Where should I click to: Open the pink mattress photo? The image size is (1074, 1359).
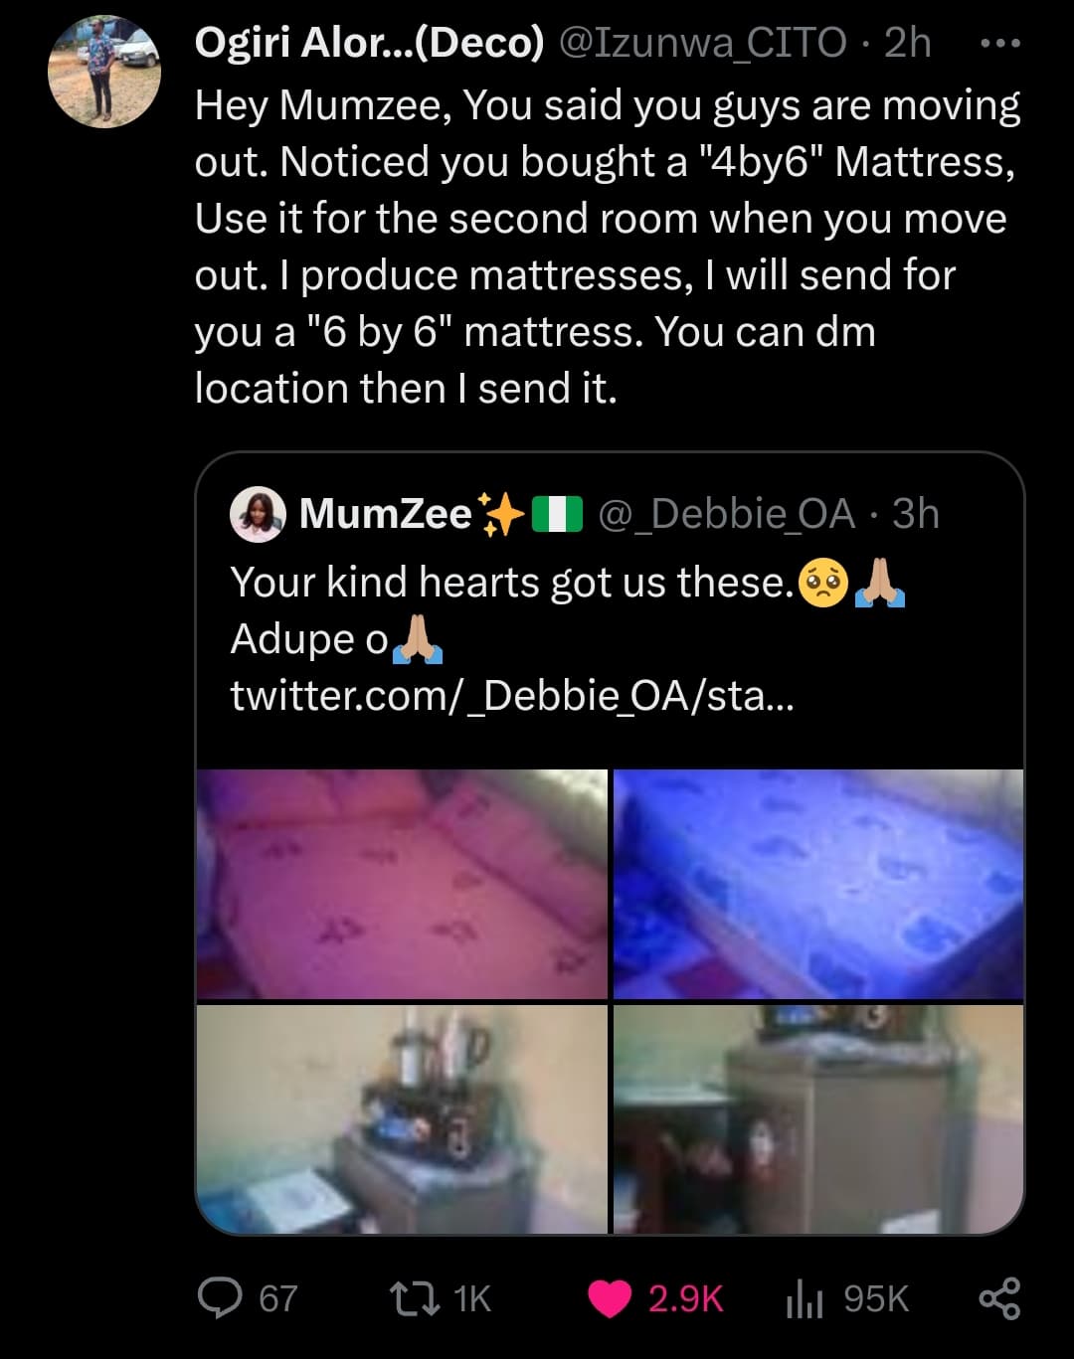coord(402,884)
